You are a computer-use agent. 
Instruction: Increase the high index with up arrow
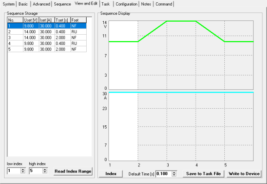[x=45, y=169]
